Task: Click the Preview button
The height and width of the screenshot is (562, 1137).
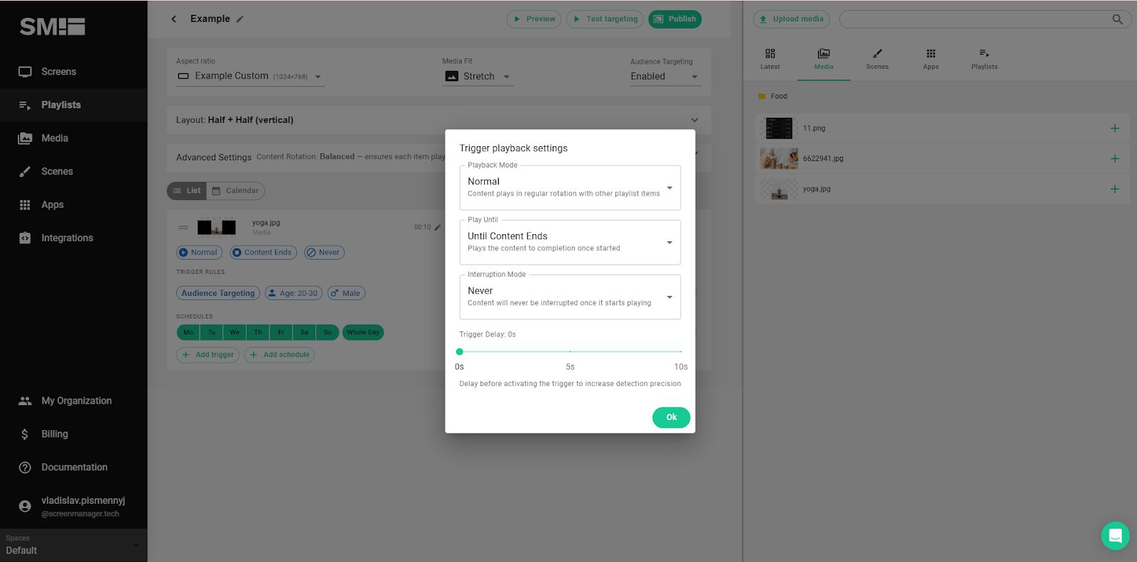Action: point(534,19)
